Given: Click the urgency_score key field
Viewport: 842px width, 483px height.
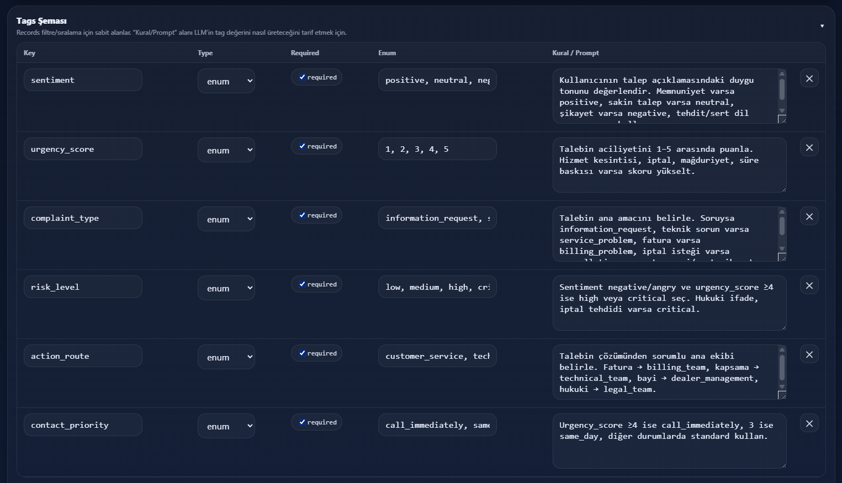Looking at the screenshot, I should pyautogui.click(x=83, y=149).
